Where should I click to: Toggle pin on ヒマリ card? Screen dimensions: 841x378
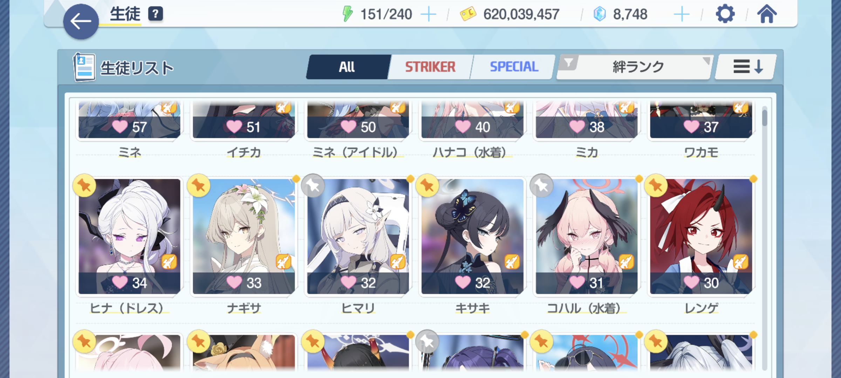pos(313,185)
